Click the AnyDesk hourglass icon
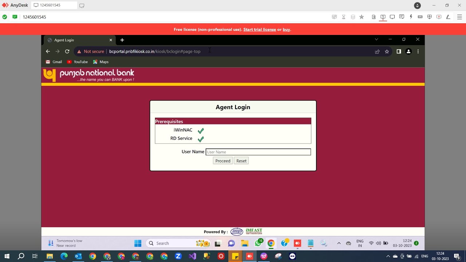Viewport: 466px width, 262px height. coord(344,17)
